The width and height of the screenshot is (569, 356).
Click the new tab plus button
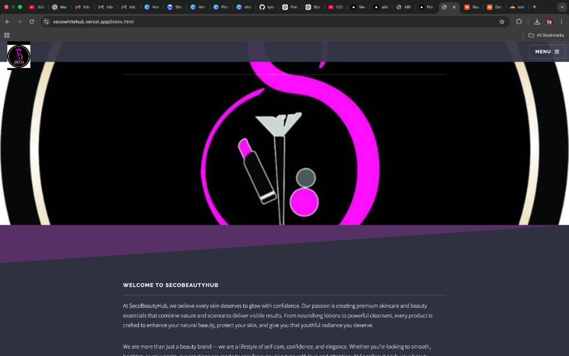[x=535, y=7]
